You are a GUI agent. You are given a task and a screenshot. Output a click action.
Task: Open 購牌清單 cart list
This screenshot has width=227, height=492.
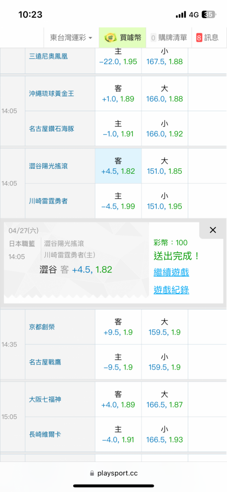tap(169, 38)
